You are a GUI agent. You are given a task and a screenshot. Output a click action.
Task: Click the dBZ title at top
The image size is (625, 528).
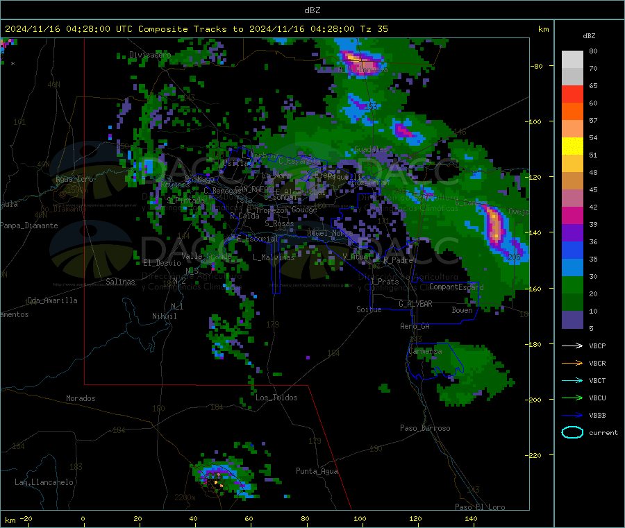pos(312,10)
